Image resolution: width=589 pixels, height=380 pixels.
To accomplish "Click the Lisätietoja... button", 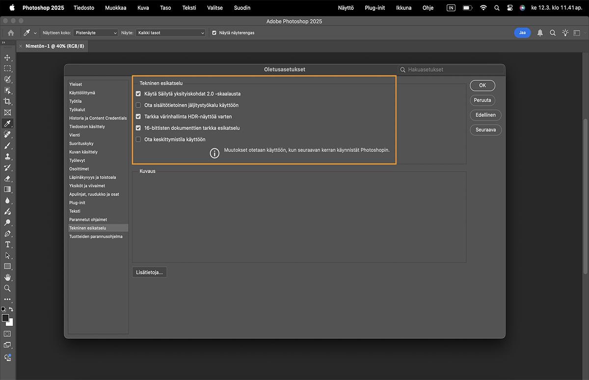I will click(150, 272).
